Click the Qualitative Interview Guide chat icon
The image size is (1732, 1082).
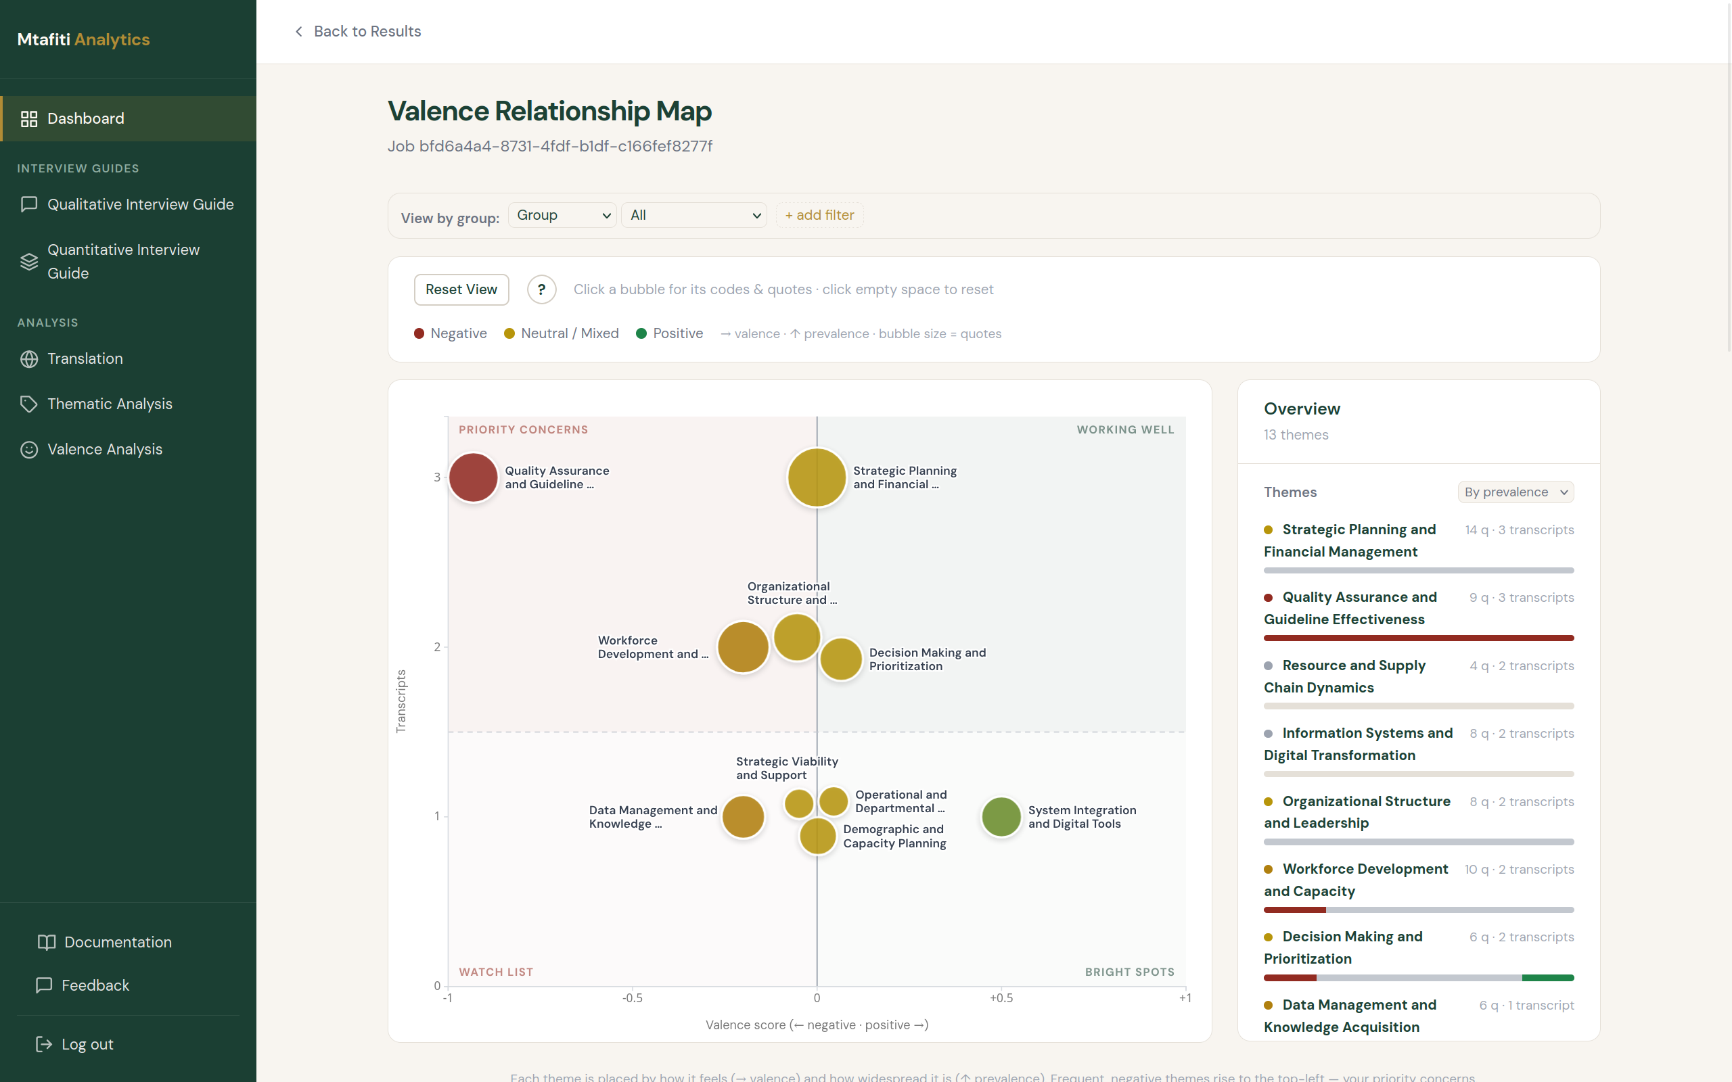tap(29, 205)
